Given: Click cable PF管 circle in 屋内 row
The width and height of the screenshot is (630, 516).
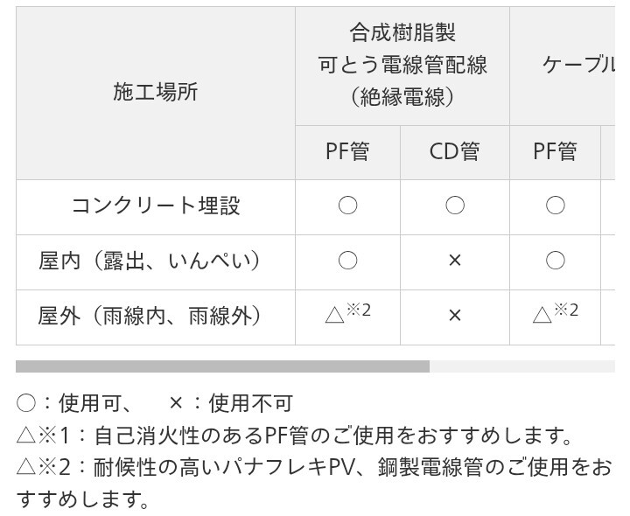Looking at the screenshot, I should [x=555, y=261].
